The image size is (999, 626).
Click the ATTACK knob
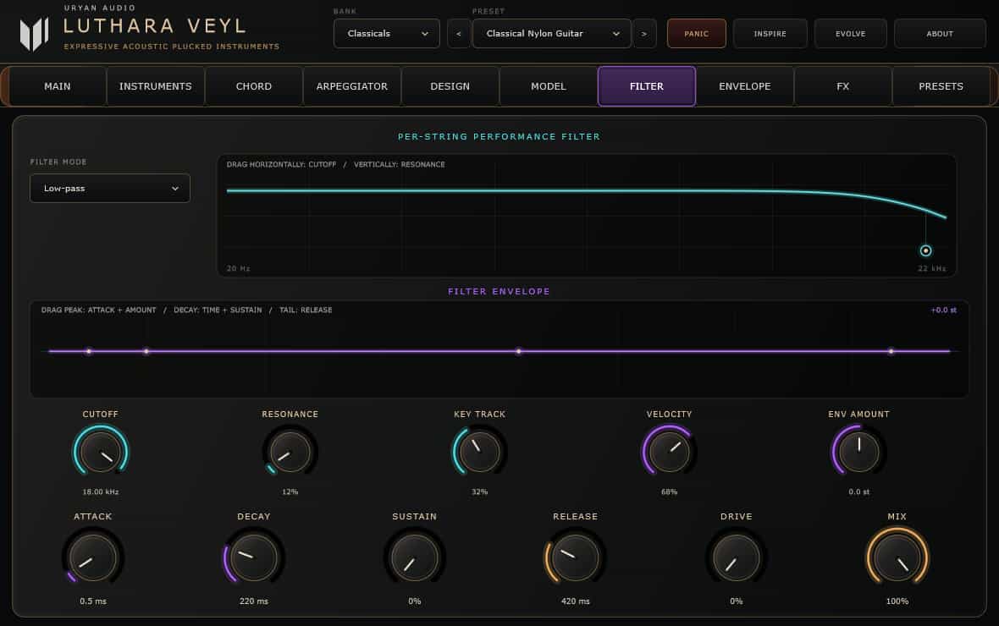point(93,557)
